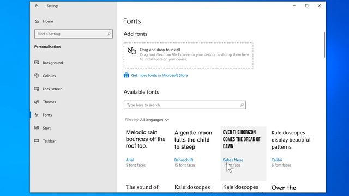349x196 pixels.
Task: Open Background settings page
Action: click(x=53, y=63)
